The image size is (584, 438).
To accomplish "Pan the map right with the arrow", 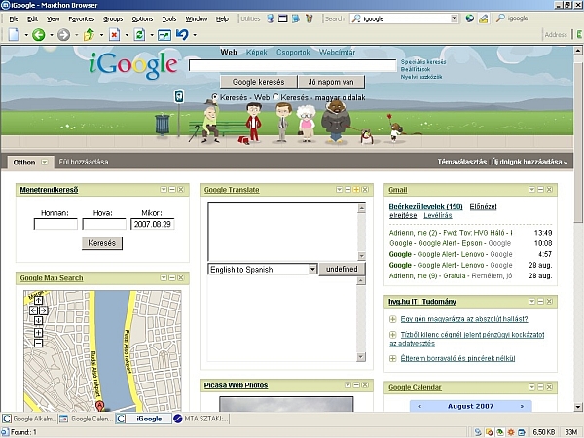I will pos(43,310).
